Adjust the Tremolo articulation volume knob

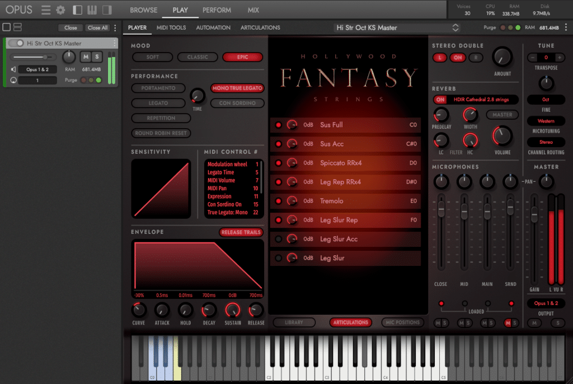pyautogui.click(x=292, y=201)
